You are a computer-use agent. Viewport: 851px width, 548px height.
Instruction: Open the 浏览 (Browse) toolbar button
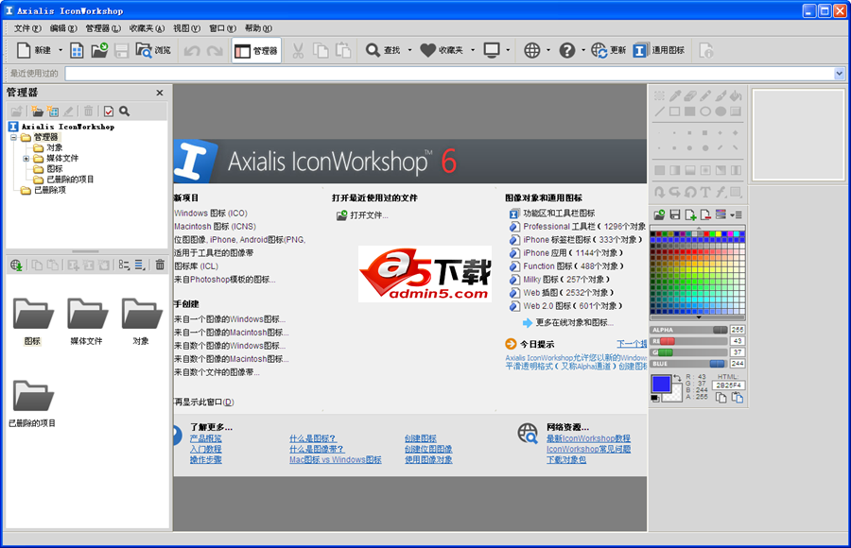pyautogui.click(x=153, y=50)
